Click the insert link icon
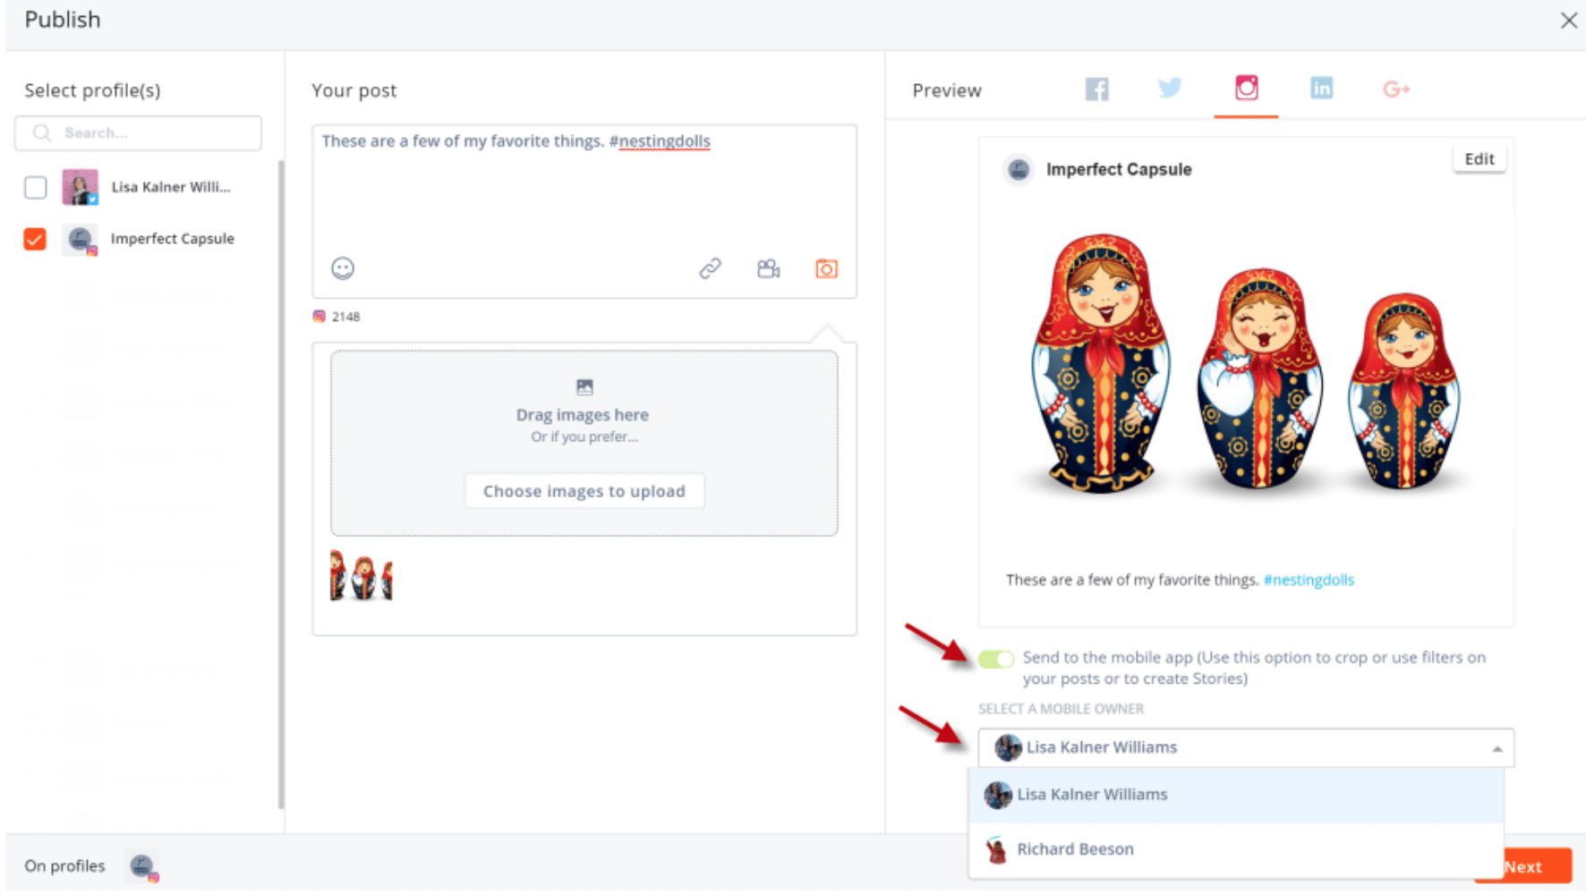 [x=710, y=268]
